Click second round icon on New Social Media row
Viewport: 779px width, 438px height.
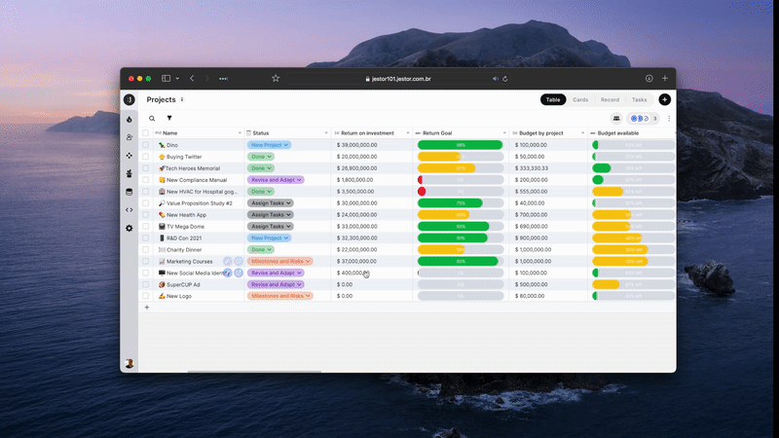239,273
